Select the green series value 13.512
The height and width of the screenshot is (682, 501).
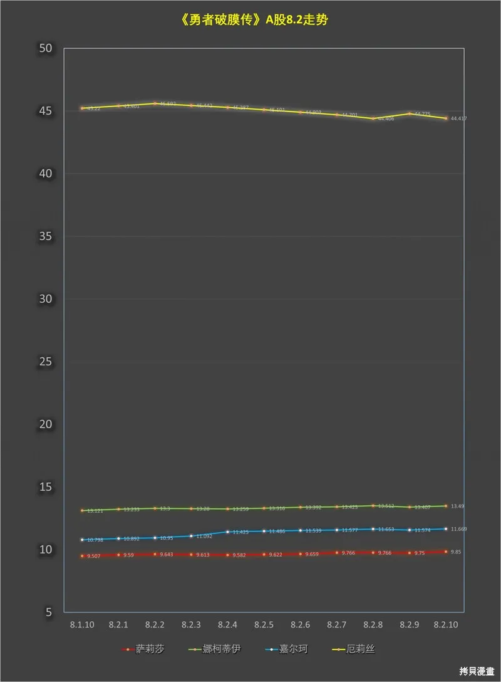point(386,506)
